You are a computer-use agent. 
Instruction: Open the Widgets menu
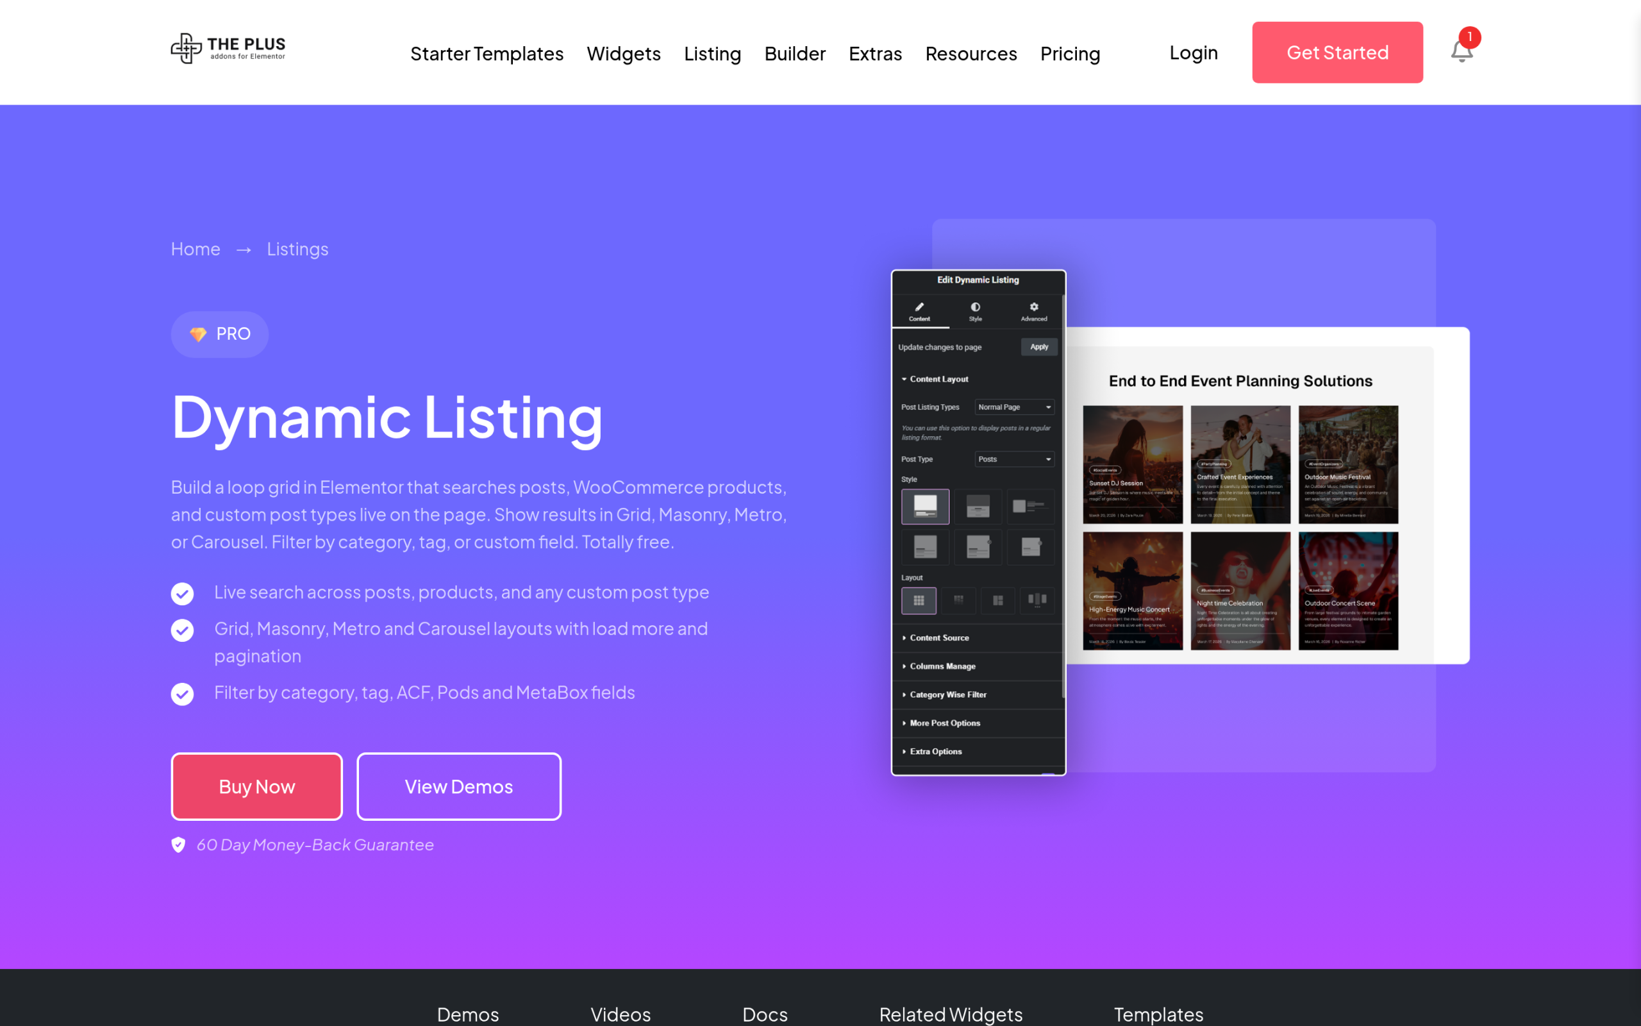[624, 54]
